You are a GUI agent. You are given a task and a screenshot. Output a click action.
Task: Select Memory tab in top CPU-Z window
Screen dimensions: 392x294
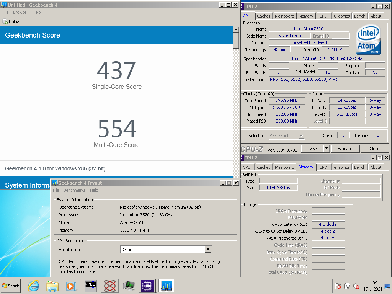pos(306,16)
